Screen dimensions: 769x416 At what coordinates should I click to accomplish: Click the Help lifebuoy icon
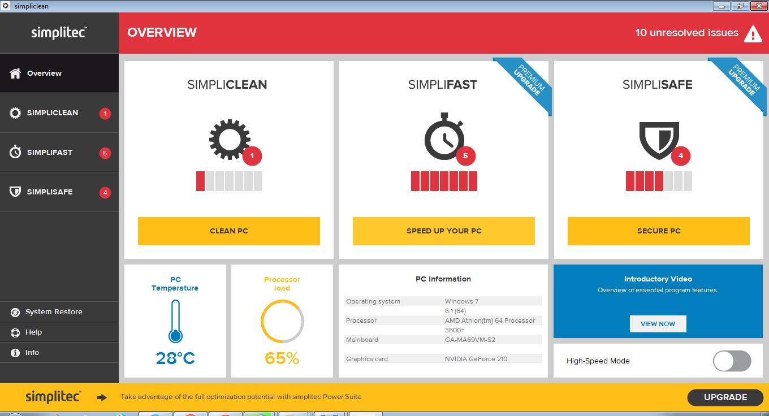(15, 332)
